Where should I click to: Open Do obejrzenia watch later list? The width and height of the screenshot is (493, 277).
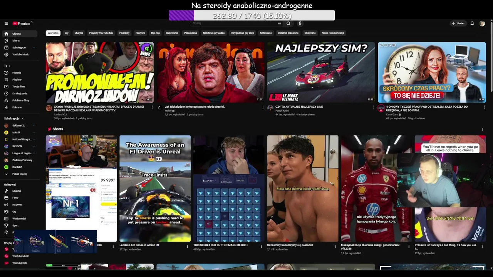20,93
